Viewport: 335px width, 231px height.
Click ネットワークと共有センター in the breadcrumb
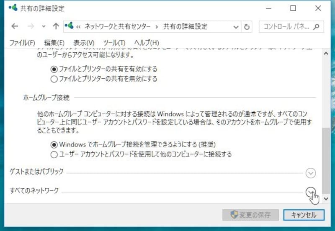pyautogui.click(x=118, y=26)
